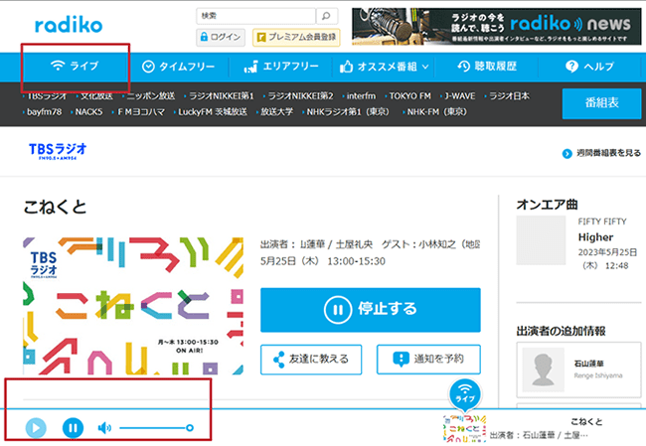646x446 pixels.
Task: Select station NHKラジオ第1（東京）
Action: 348,112
